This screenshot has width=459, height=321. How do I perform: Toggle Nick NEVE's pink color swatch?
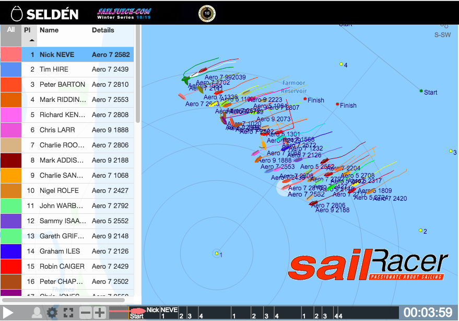click(x=11, y=54)
